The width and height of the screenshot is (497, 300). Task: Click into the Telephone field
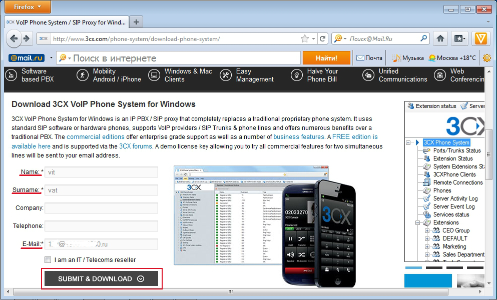102,226
